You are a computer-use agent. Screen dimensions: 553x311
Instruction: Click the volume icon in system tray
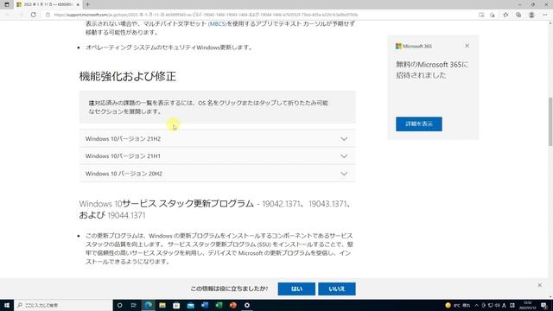(498, 305)
